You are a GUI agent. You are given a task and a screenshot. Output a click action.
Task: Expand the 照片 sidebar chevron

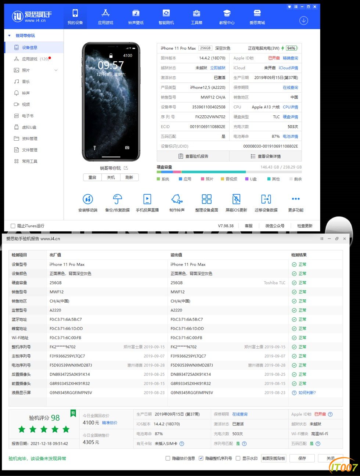coord(56,70)
